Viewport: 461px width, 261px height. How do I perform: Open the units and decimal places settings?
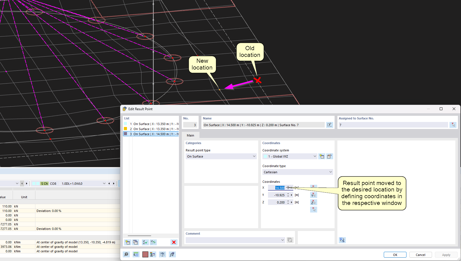[136, 254]
